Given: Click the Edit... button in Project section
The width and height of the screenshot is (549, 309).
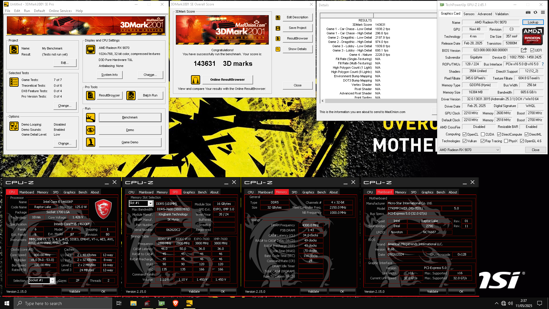Looking at the screenshot, I should [65, 63].
